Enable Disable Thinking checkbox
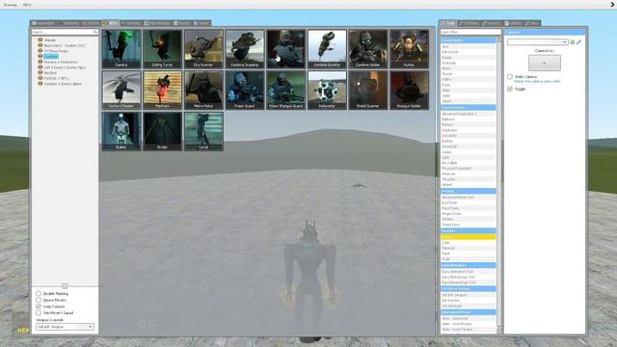617x347 pixels. click(39, 293)
